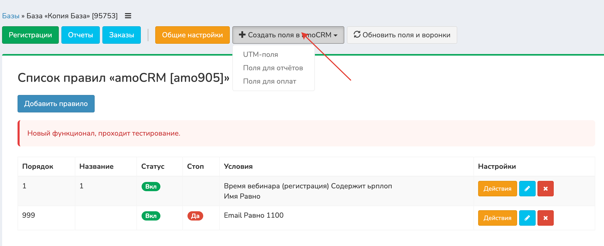Open the hamburger menu next to base title
604x246 pixels.
click(128, 16)
